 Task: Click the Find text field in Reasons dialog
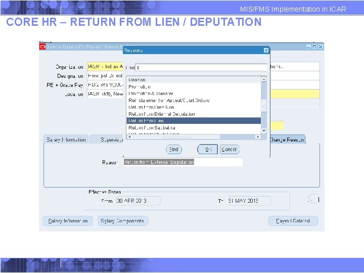tap(201, 68)
